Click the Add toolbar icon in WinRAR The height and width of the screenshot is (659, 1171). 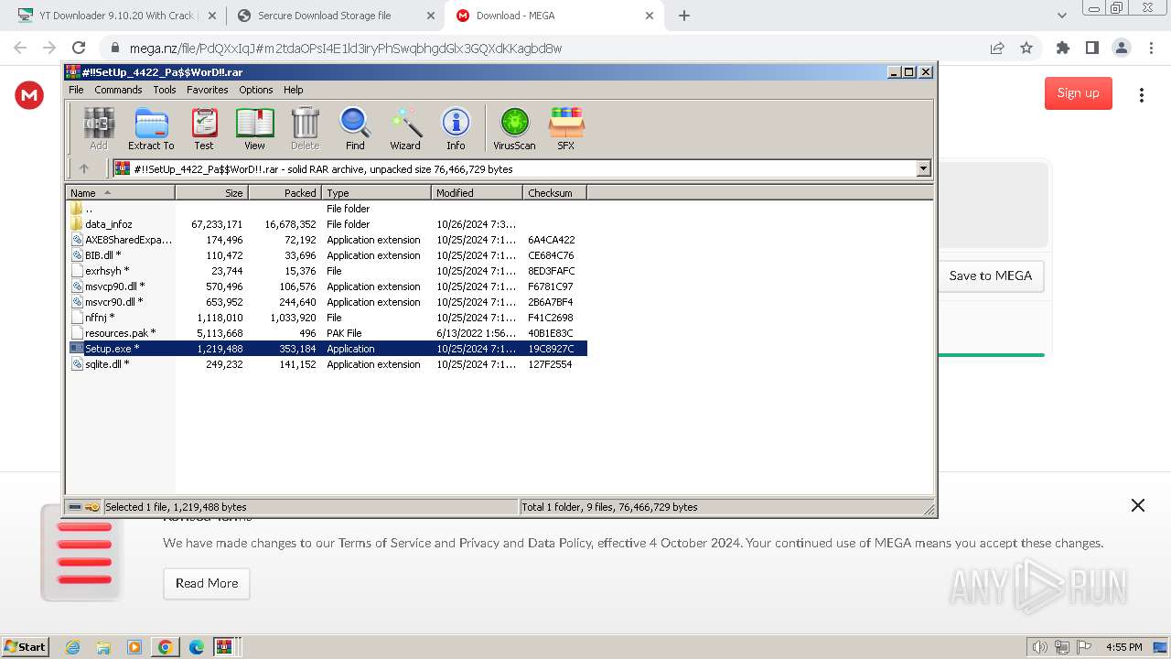point(99,128)
